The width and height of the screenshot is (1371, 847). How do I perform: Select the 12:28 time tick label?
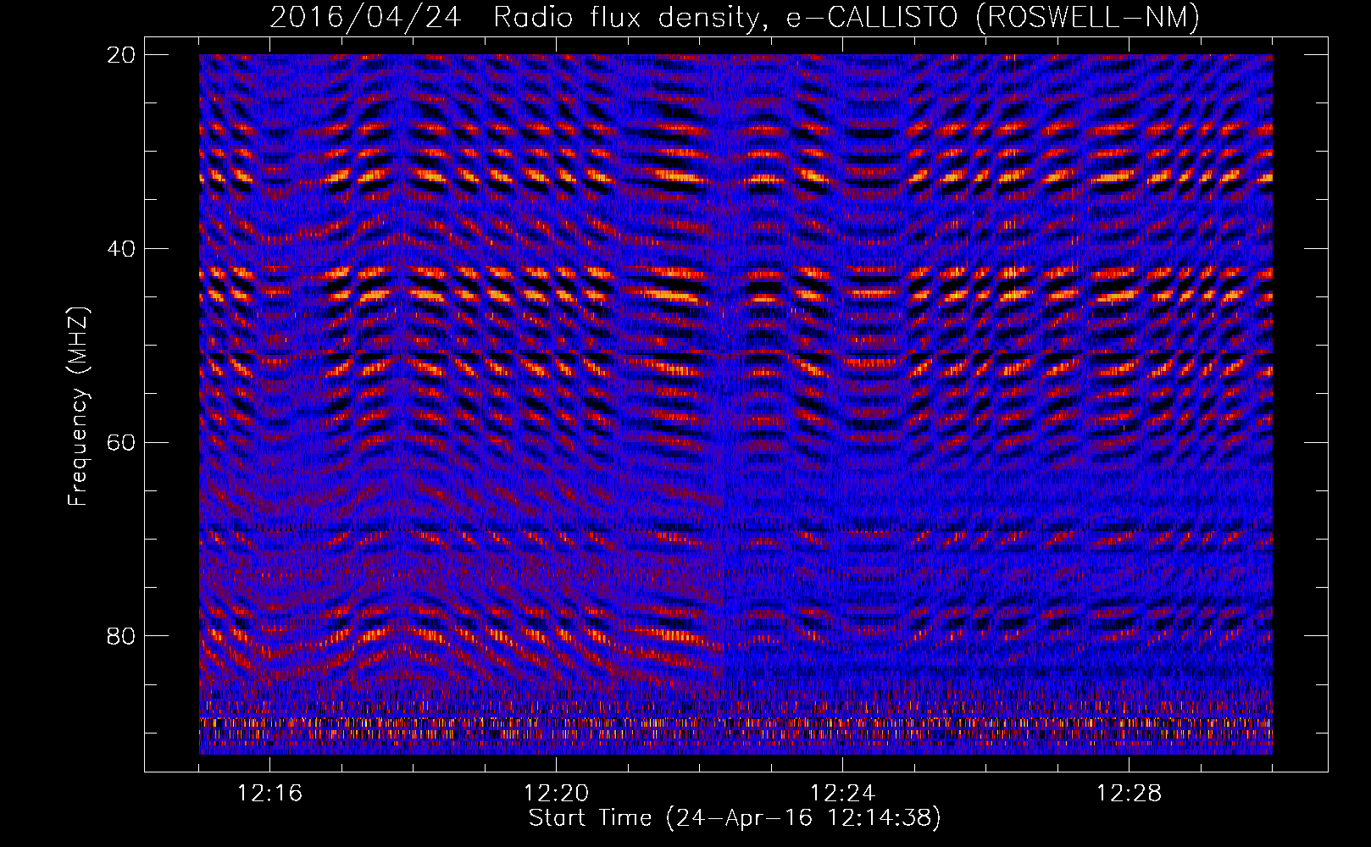(1130, 794)
